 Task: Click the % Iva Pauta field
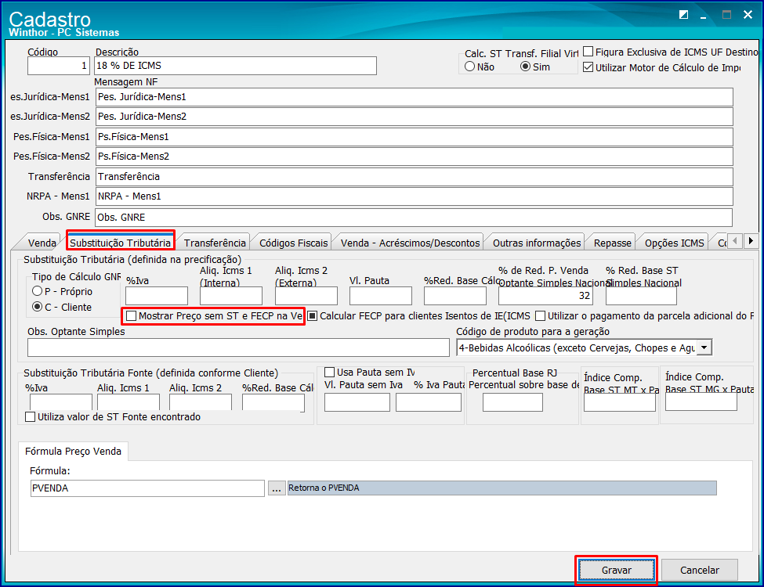[429, 402]
